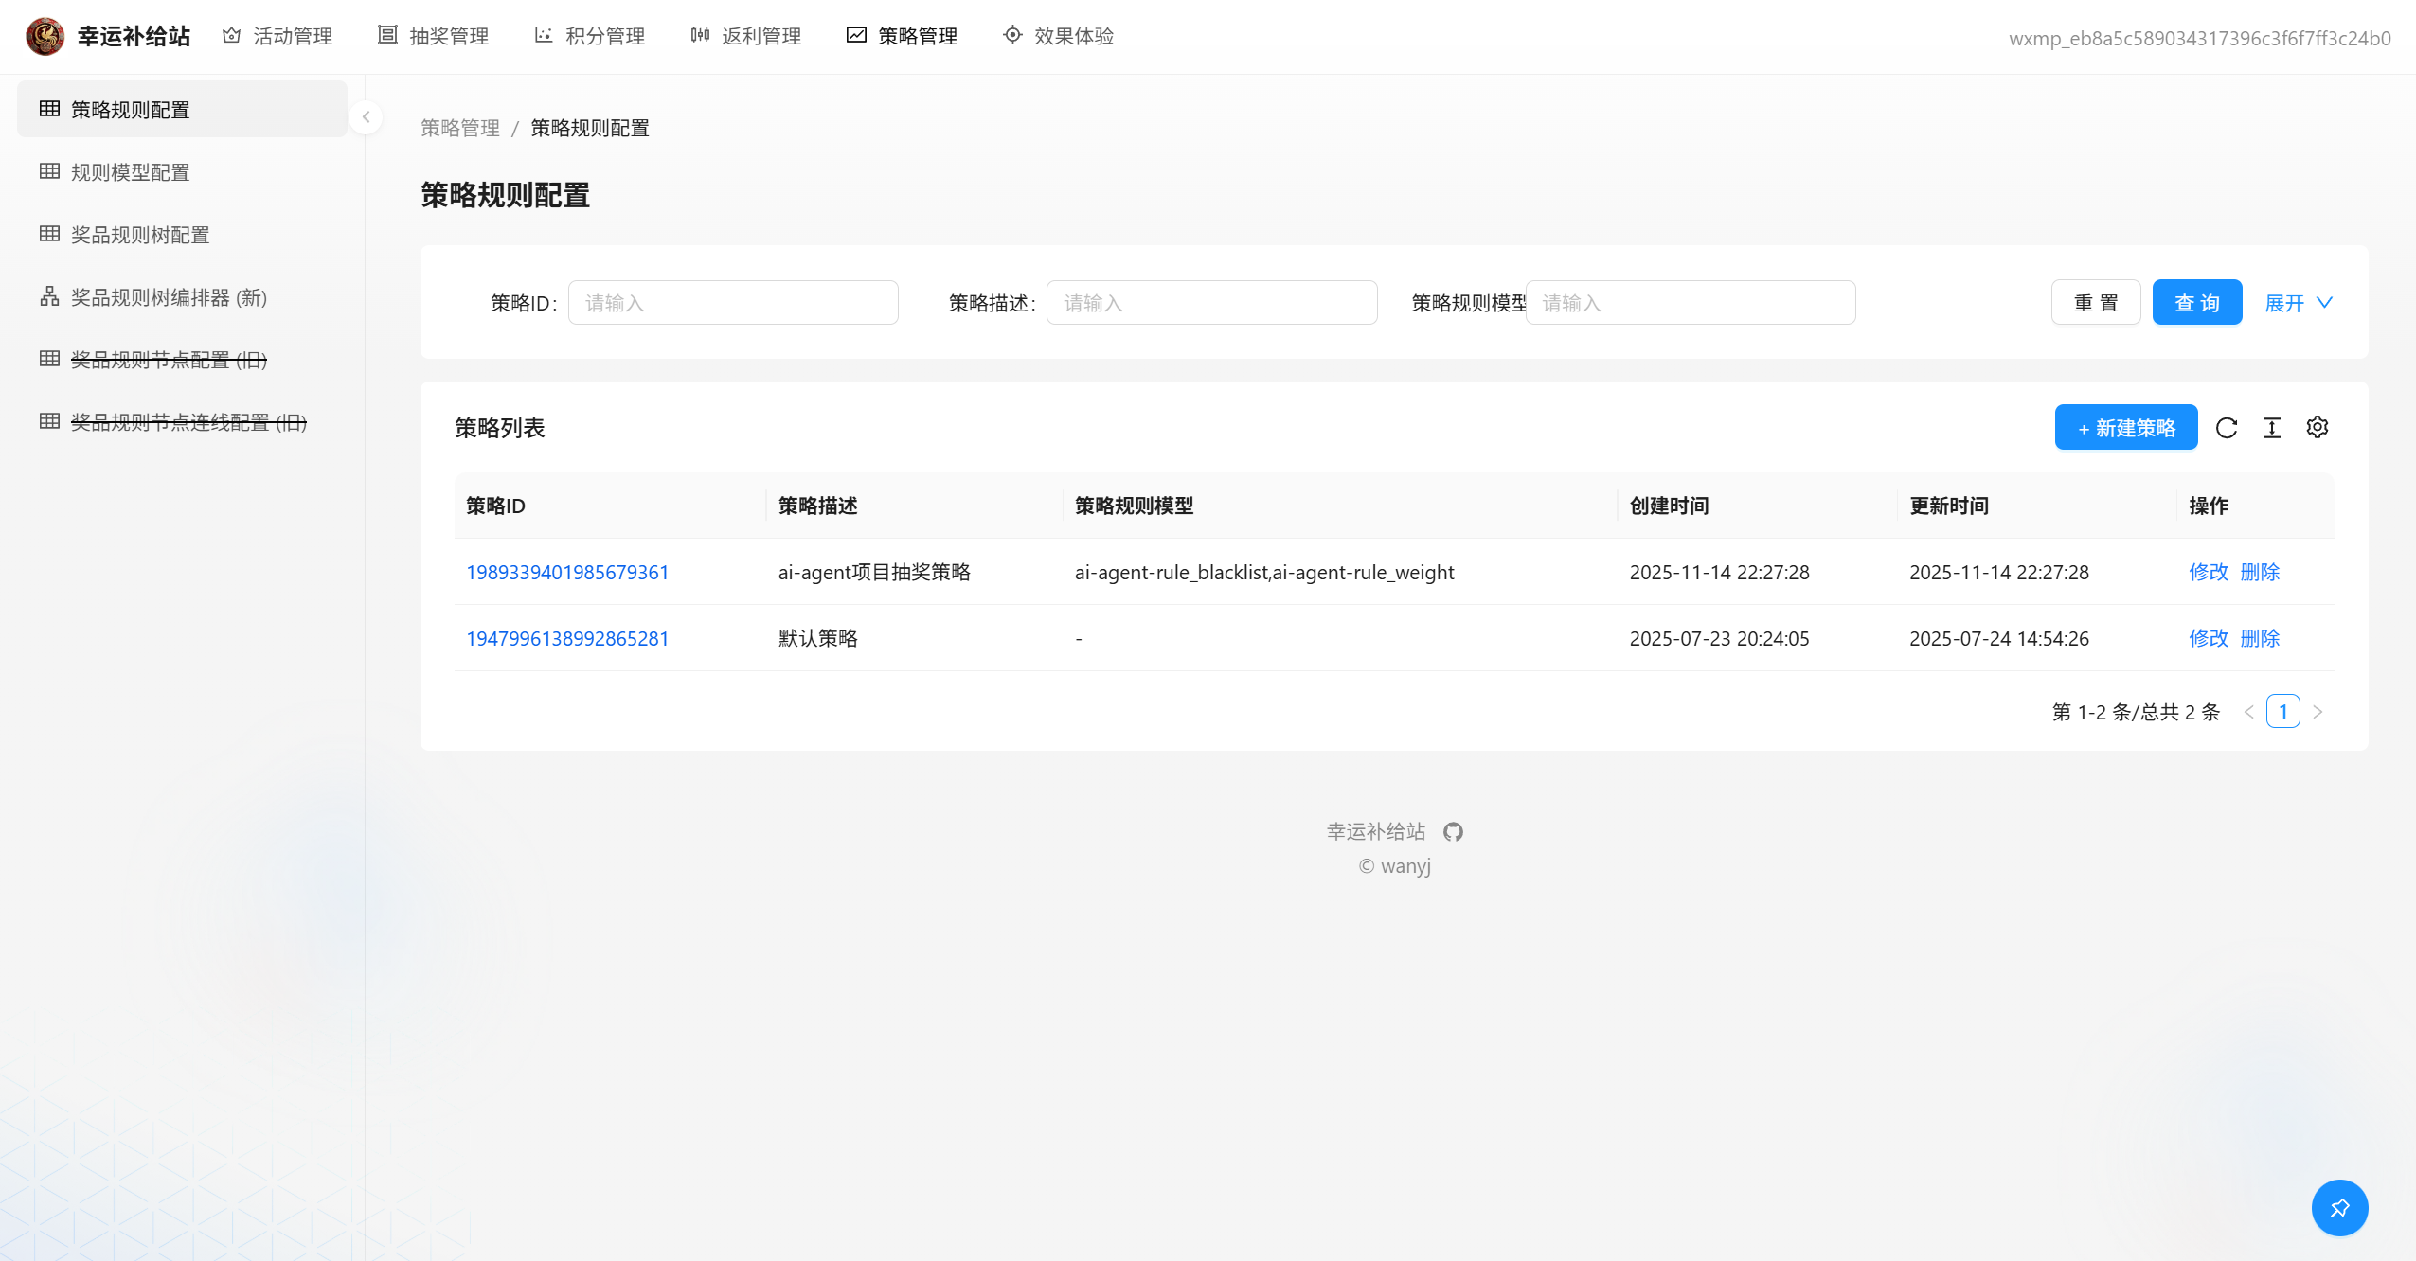Click the 幸运补给站 logo icon
The width and height of the screenshot is (2416, 1261).
click(x=45, y=36)
